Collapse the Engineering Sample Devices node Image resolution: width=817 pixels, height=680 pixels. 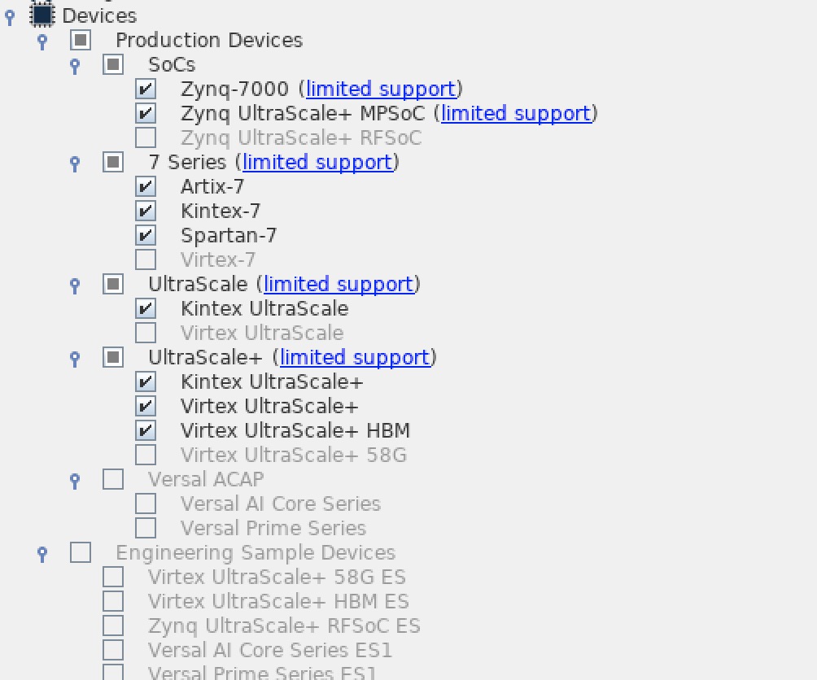pyautogui.click(x=42, y=553)
